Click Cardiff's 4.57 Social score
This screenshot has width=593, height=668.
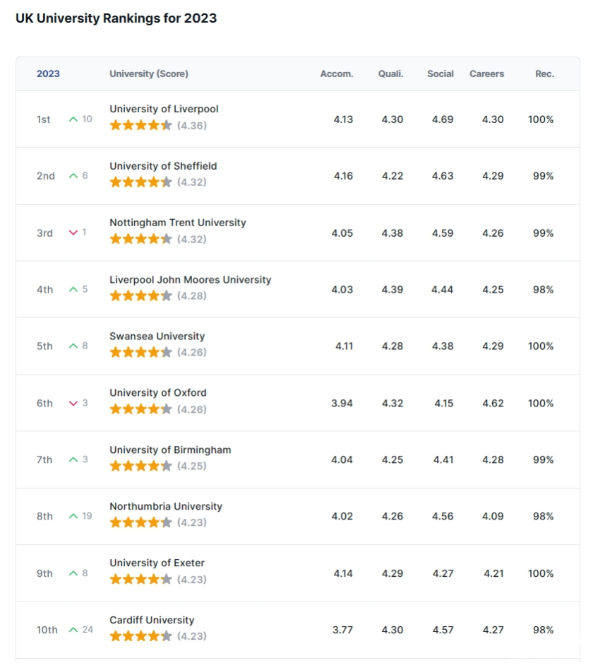[x=443, y=630]
